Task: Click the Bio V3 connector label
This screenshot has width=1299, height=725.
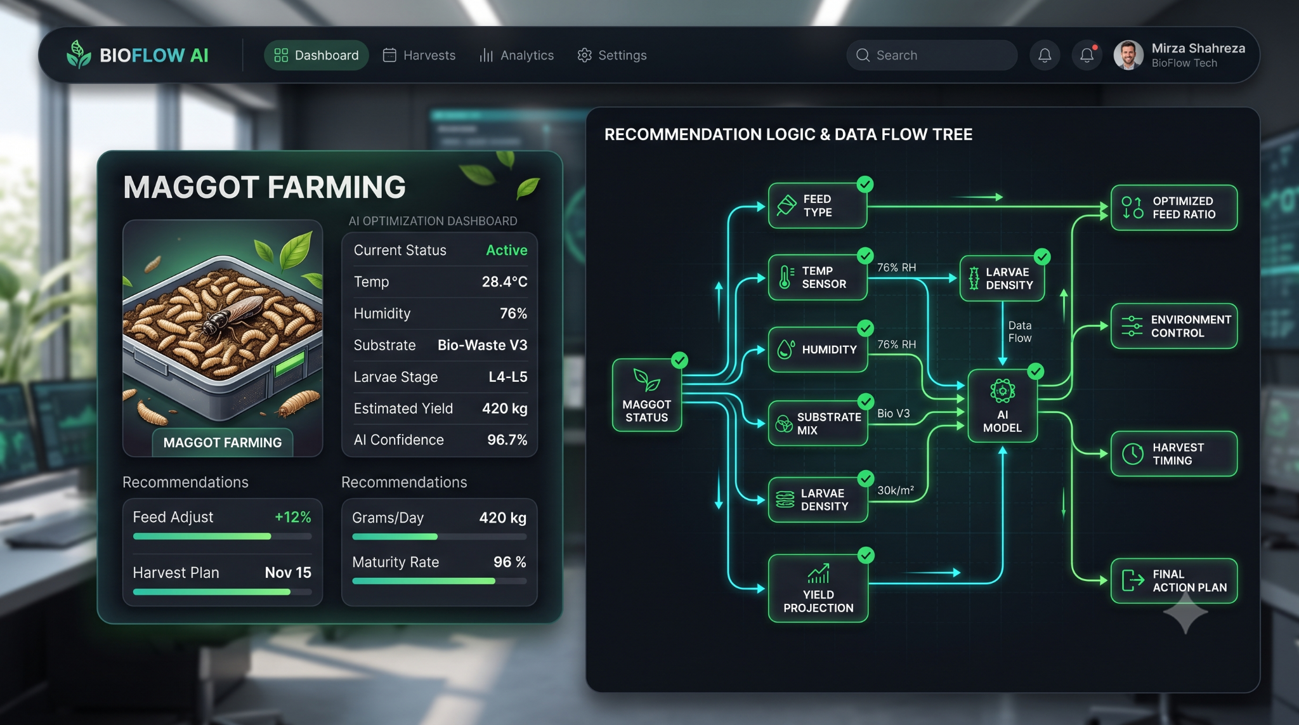Action: point(893,413)
